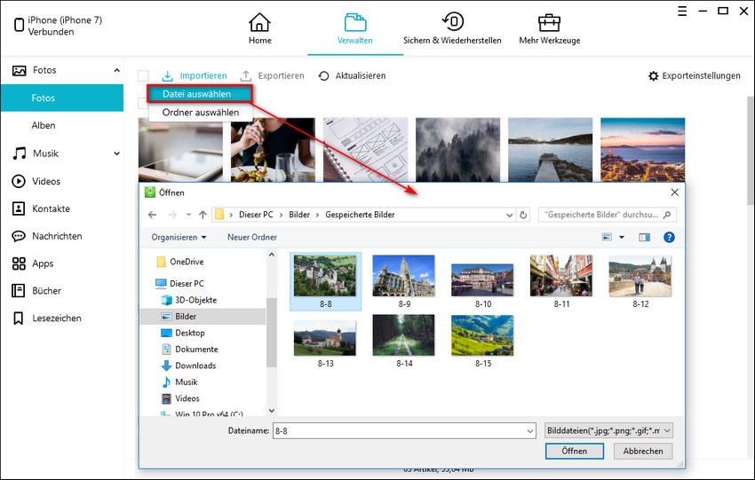Open the hamburger menu icon
Screen dimensions: 755x480
tap(682, 11)
